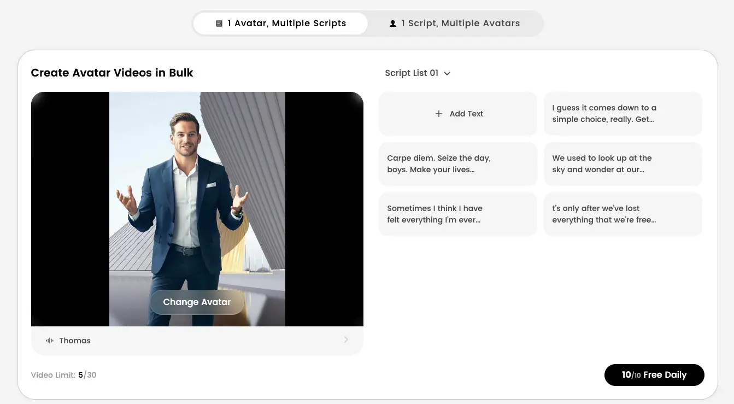The image size is (734, 404).
Task: Select the Thomas voice name
Action: coord(75,341)
